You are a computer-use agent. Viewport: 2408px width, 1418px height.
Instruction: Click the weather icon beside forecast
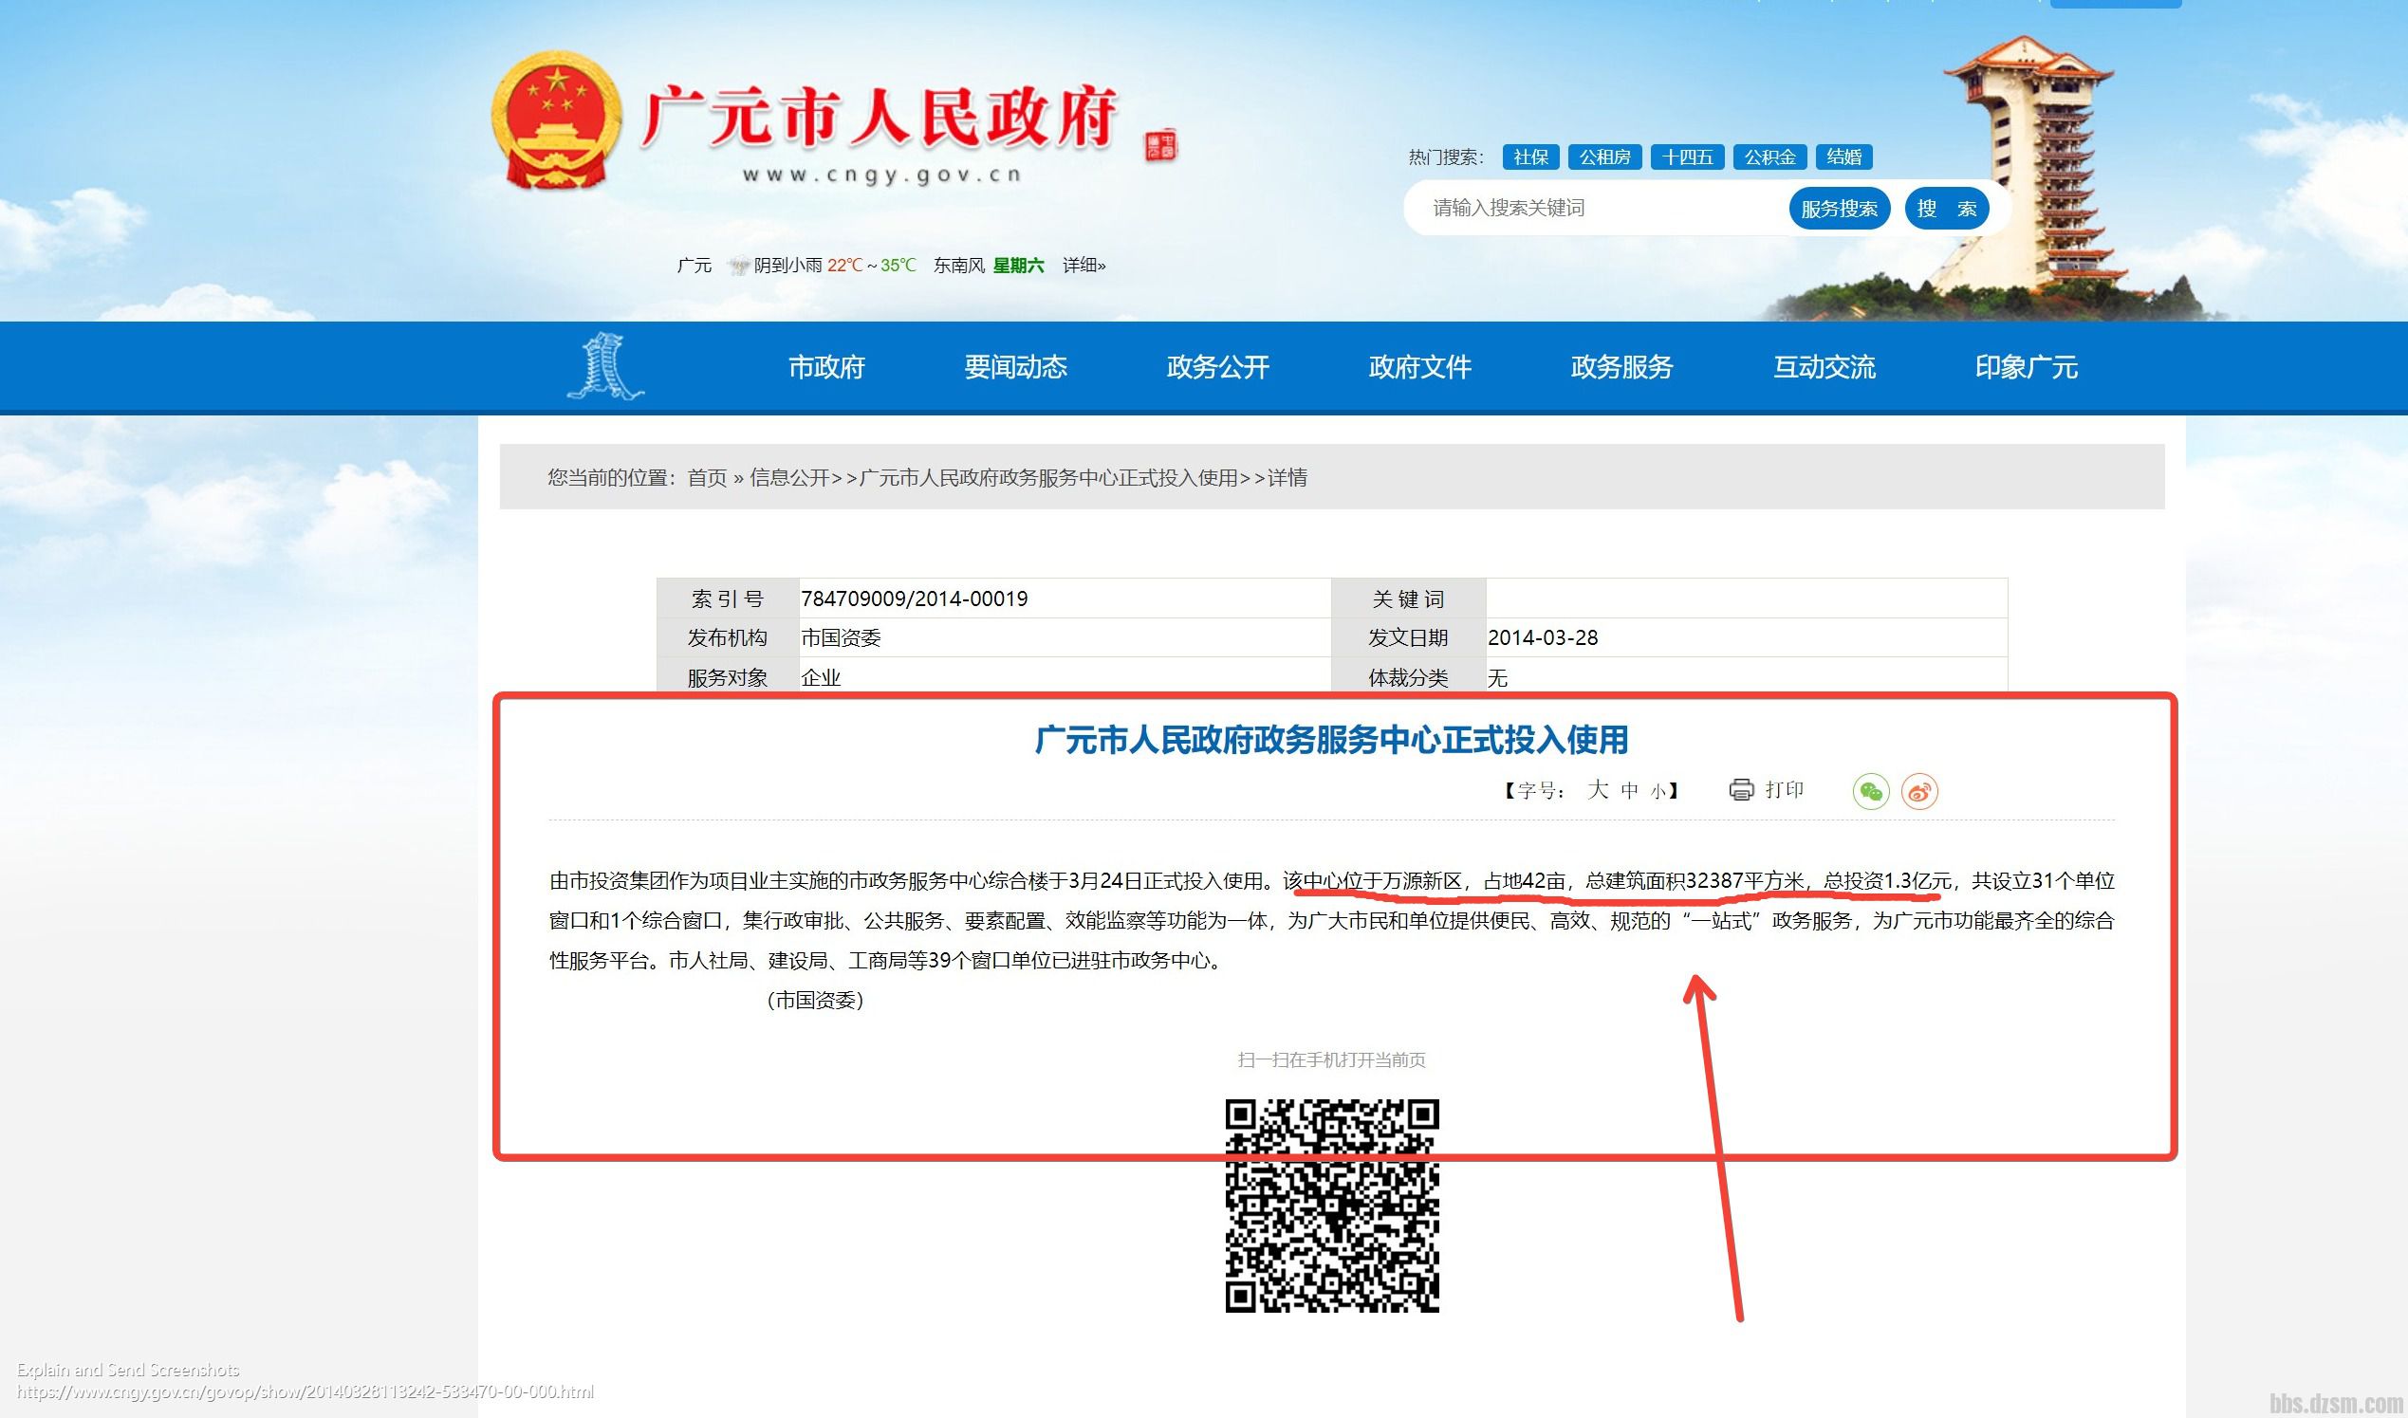(738, 266)
